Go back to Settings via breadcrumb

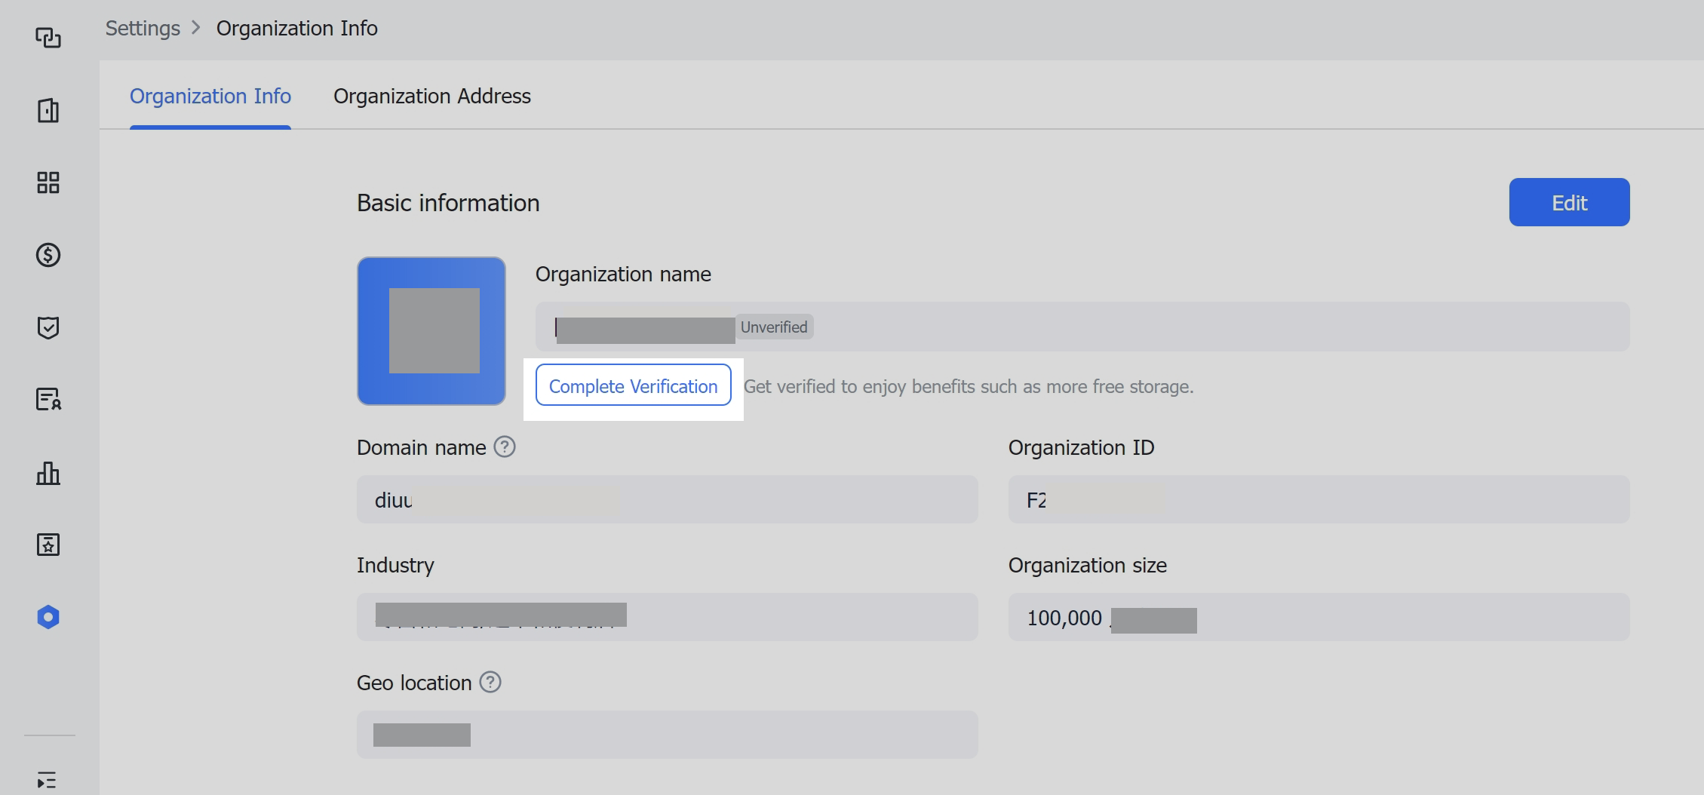[143, 29]
